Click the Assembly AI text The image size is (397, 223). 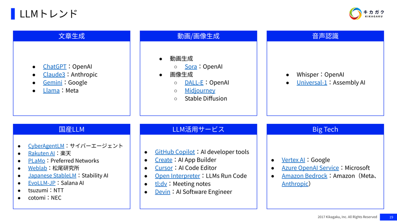[x=349, y=82]
